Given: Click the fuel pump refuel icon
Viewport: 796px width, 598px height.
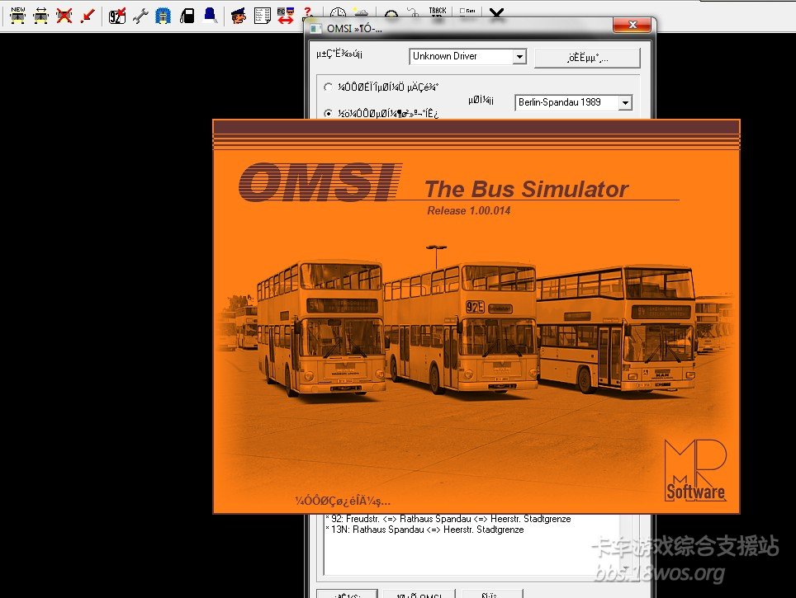Looking at the screenshot, I should click(x=187, y=14).
